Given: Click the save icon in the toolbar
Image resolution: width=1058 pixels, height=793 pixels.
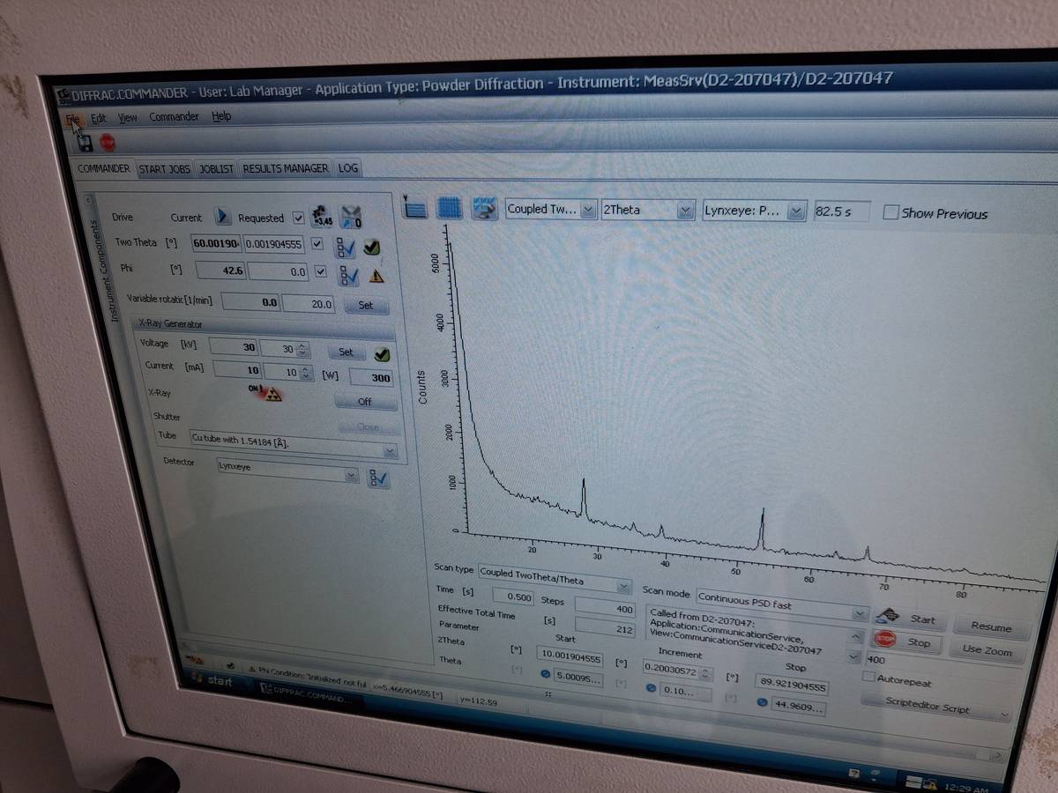Looking at the screenshot, I should coord(83,142).
